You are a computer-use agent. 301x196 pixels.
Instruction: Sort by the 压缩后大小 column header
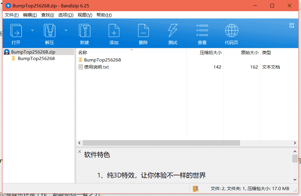coord(205,52)
